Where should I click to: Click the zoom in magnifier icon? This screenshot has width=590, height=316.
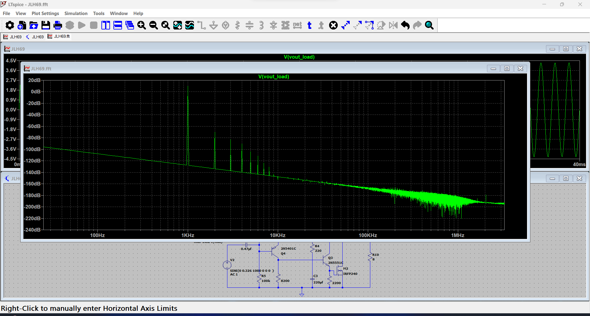(142, 25)
